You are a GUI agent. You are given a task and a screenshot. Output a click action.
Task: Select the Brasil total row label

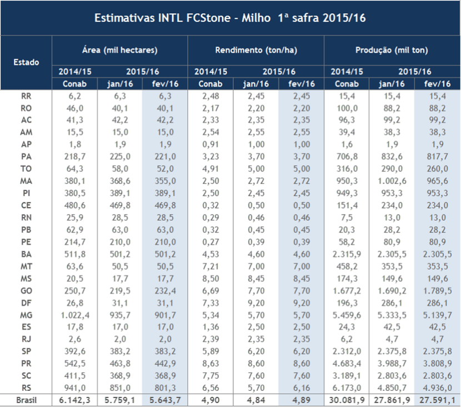pos(26,400)
